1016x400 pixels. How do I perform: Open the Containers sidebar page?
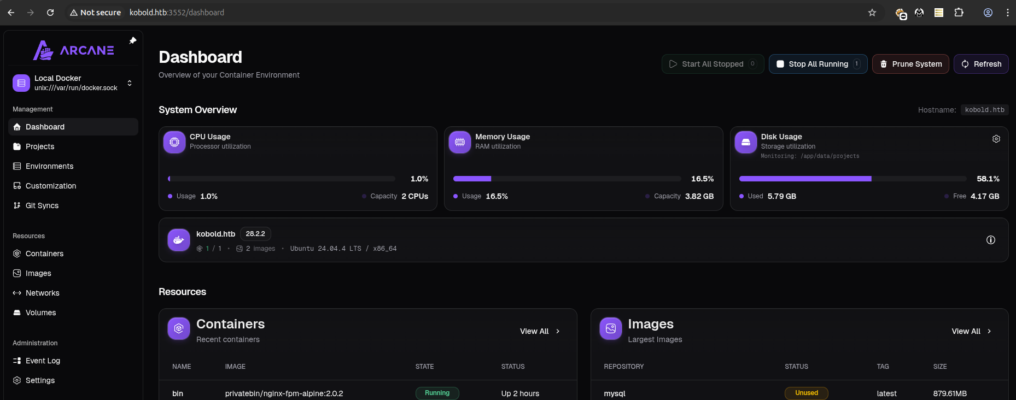coord(73,254)
